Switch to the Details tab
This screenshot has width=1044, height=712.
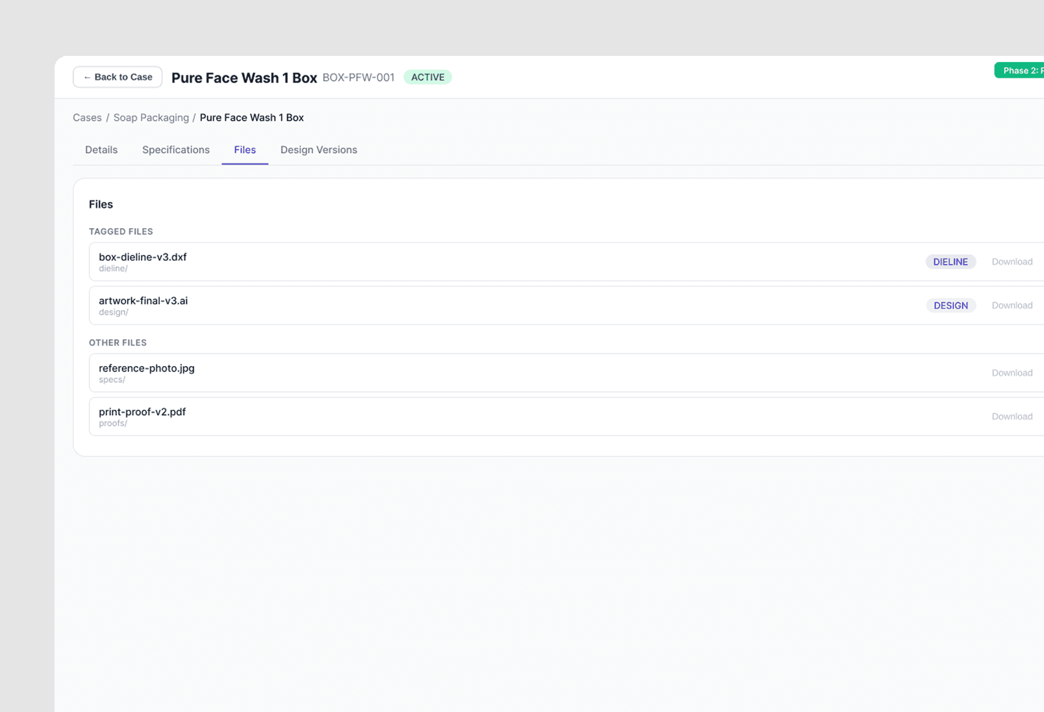(x=101, y=150)
